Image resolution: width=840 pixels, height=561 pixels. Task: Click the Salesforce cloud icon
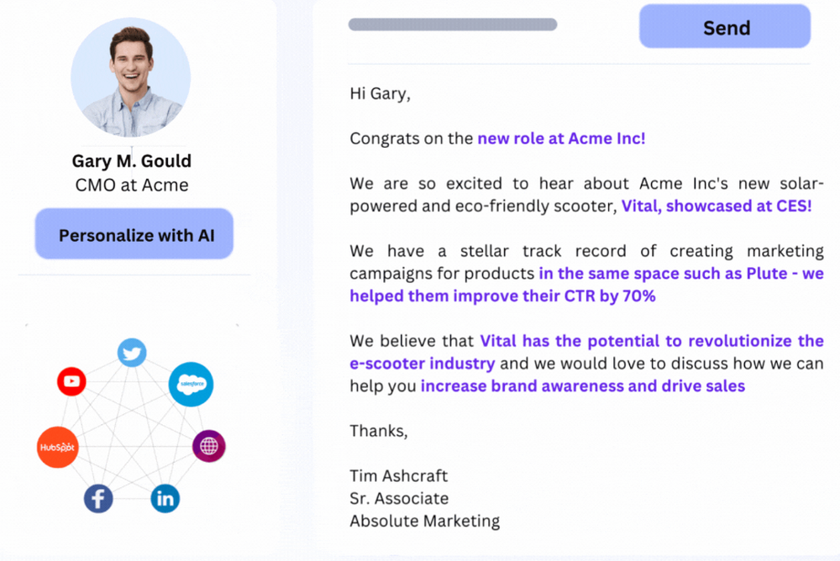click(192, 385)
